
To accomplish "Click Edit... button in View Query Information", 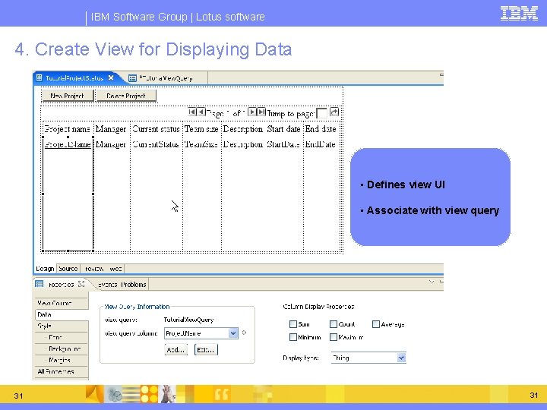I will 206,349.
